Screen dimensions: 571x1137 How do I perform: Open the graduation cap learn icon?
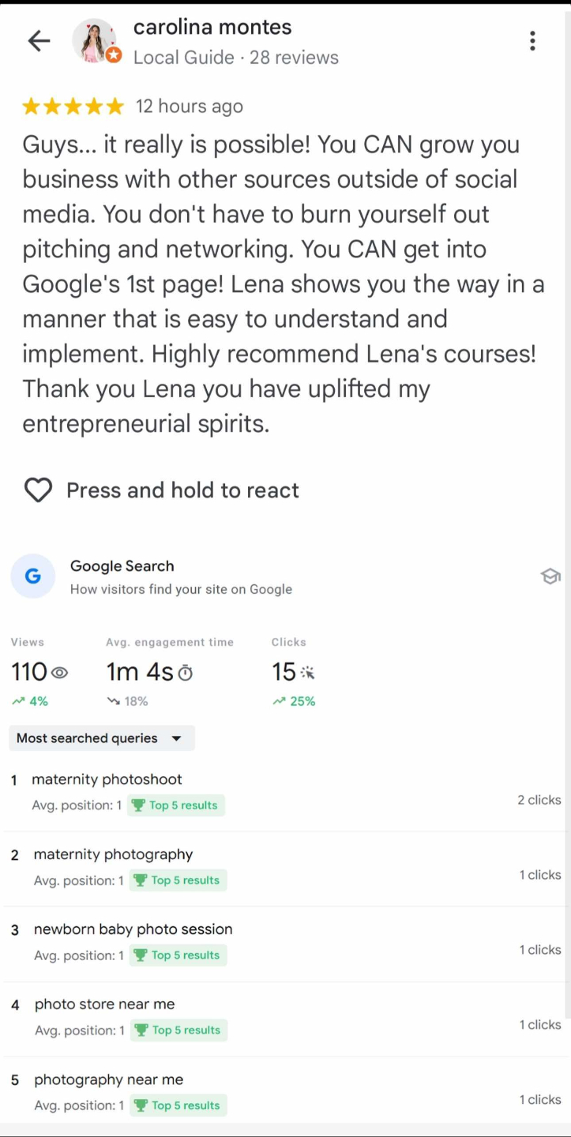[550, 576]
